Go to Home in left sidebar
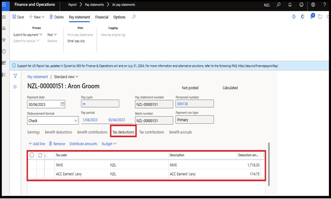This screenshot has width=331, height=199. coord(4,28)
